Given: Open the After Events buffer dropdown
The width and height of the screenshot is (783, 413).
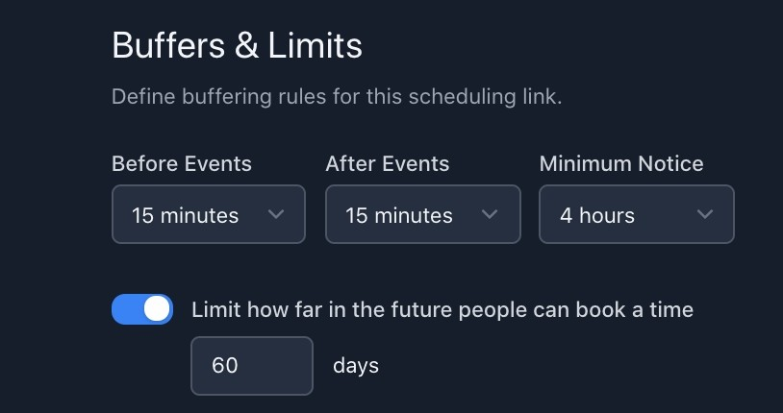Looking at the screenshot, I should [423, 214].
